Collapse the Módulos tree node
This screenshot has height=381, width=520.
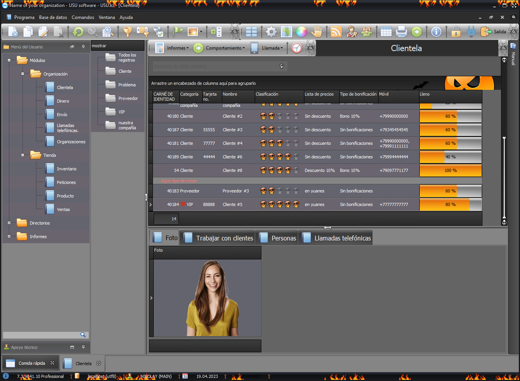point(9,60)
